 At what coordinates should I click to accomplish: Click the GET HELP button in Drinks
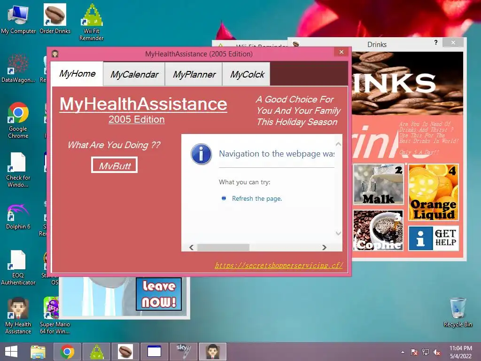coord(433,238)
